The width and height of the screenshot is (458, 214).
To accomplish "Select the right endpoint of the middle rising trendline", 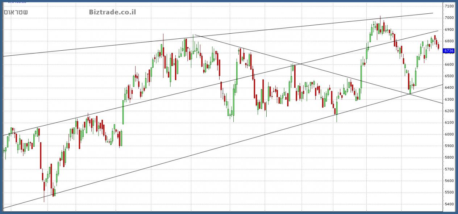I will 438,31.
